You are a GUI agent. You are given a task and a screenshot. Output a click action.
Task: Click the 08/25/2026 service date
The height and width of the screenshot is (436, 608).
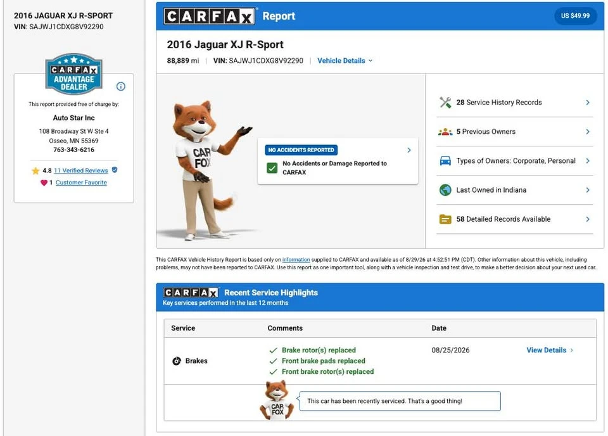(450, 350)
